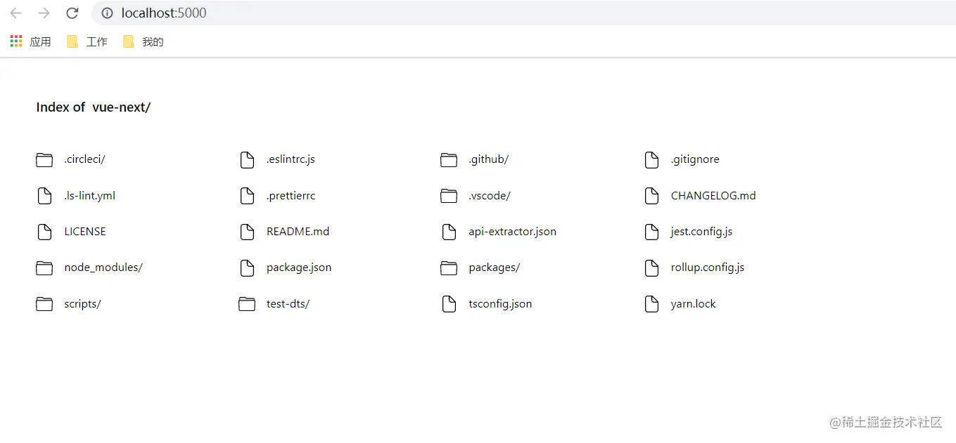Open the scripts/ directory link
956x443 pixels.
coord(82,304)
